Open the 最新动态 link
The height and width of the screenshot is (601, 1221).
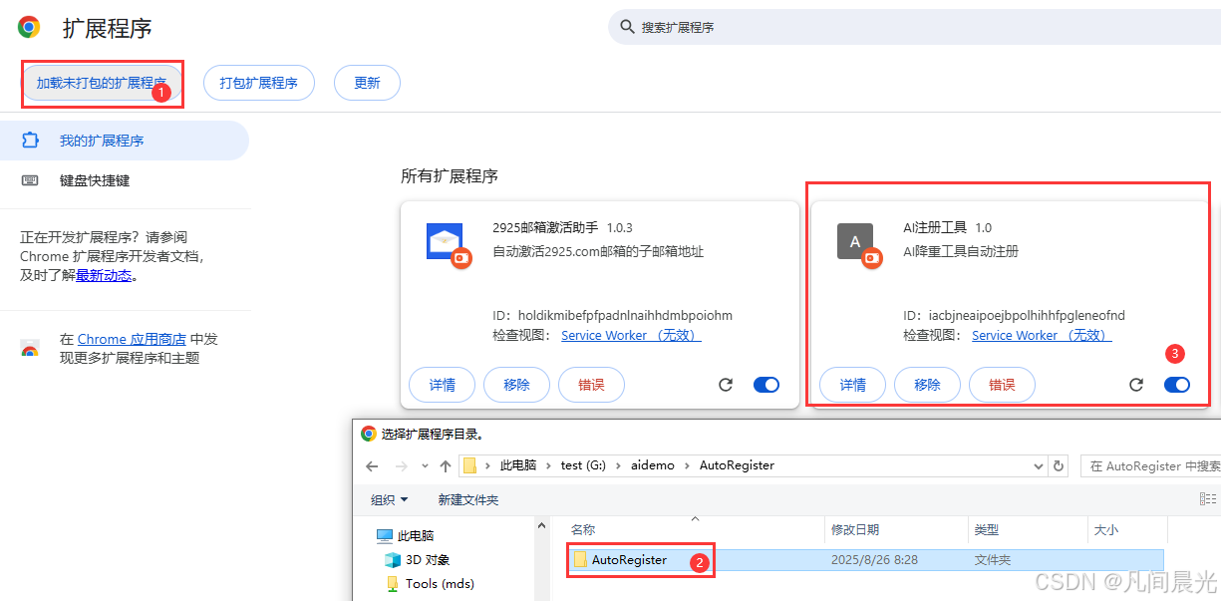tap(104, 275)
